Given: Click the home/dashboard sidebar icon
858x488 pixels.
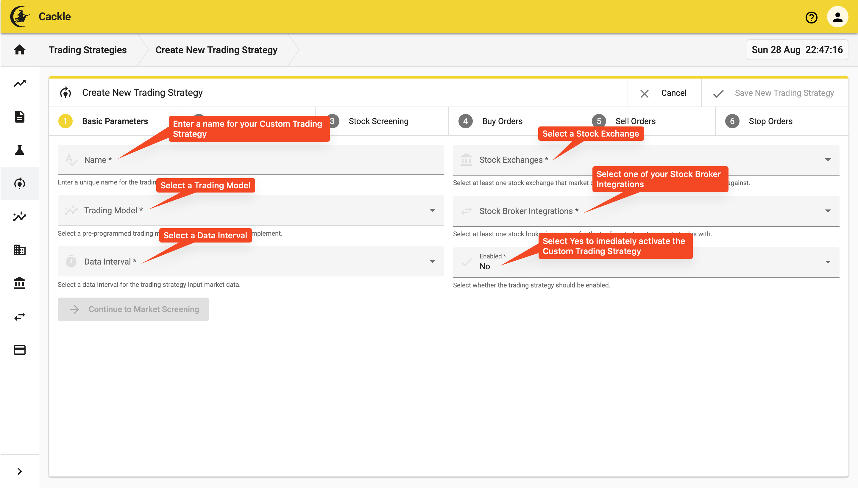Looking at the screenshot, I should click(19, 49).
